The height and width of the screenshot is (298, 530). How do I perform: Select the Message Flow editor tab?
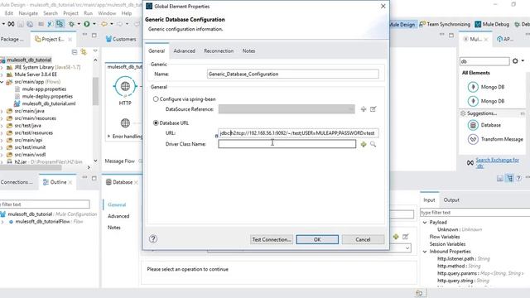click(119, 161)
